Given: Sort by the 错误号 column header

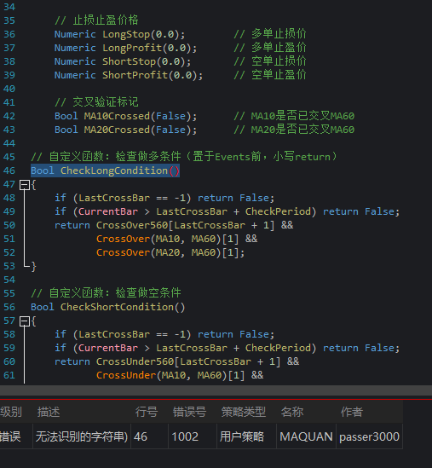Looking at the screenshot, I should click(189, 412).
